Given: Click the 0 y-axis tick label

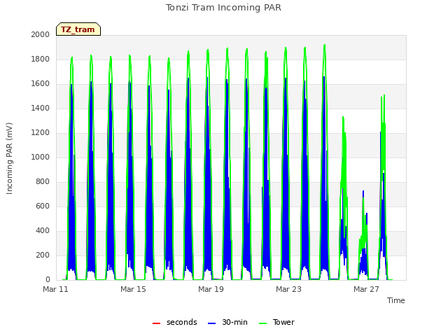Looking at the screenshot, I should click(x=48, y=280).
